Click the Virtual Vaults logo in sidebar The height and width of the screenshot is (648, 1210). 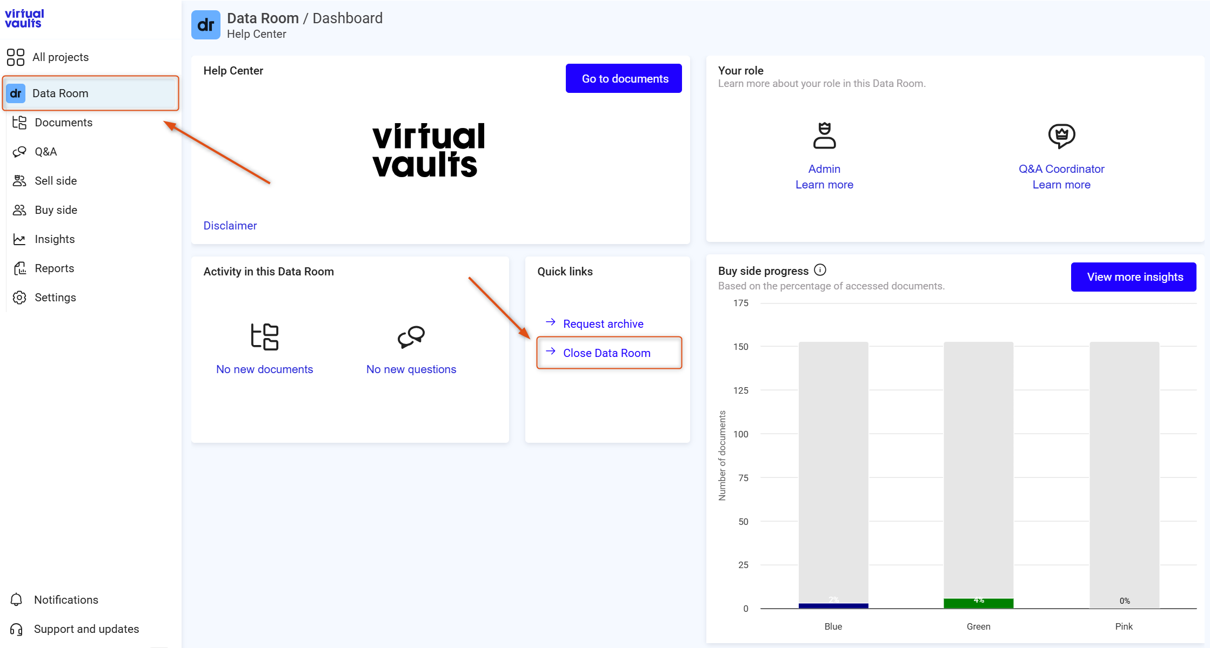coord(24,18)
